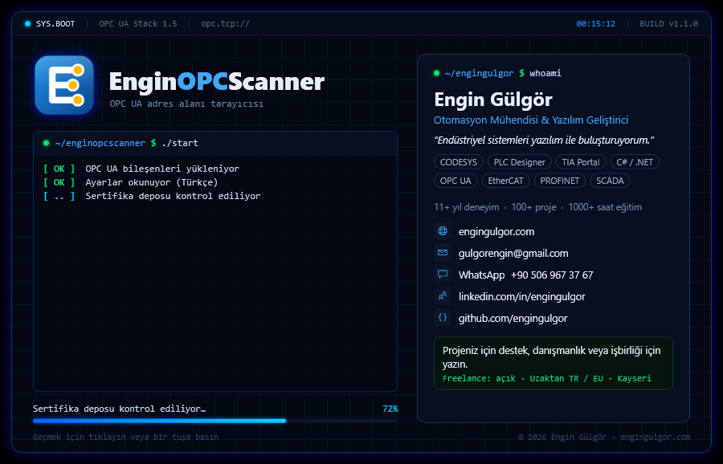Click the gulgorengin@gmail.com email link
Screen dimensions: 723x464
click(513, 253)
